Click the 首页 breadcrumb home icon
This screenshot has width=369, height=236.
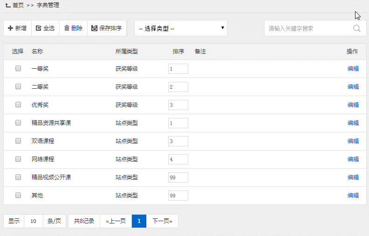coord(8,6)
